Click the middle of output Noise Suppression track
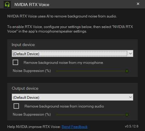The image size is (145, 131). (91, 115)
